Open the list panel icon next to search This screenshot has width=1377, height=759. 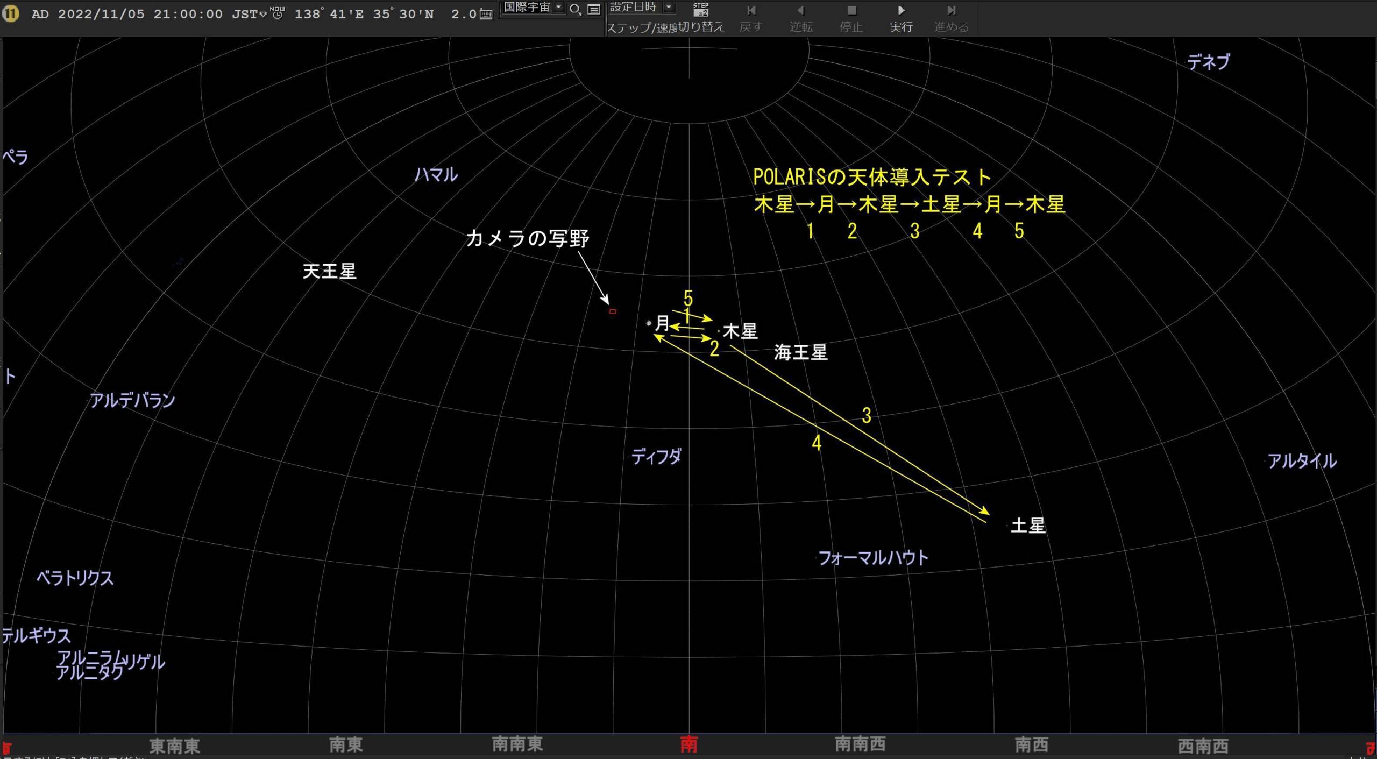(594, 9)
